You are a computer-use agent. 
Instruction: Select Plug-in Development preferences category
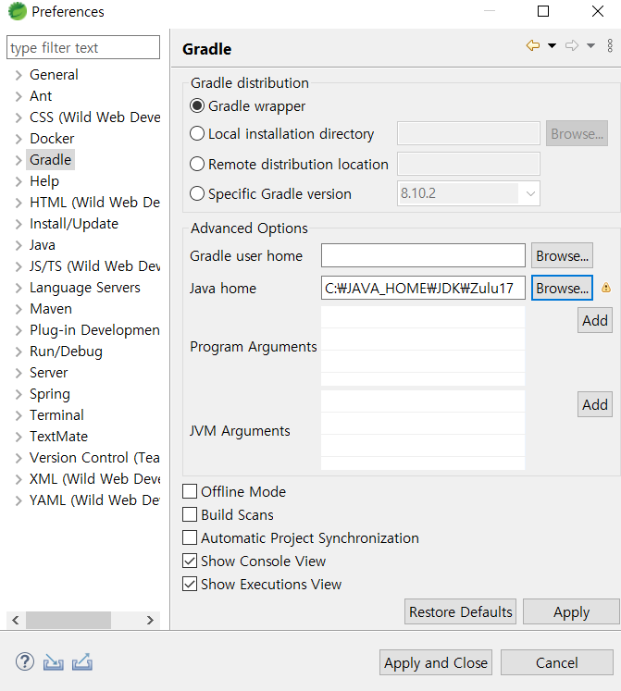94,330
